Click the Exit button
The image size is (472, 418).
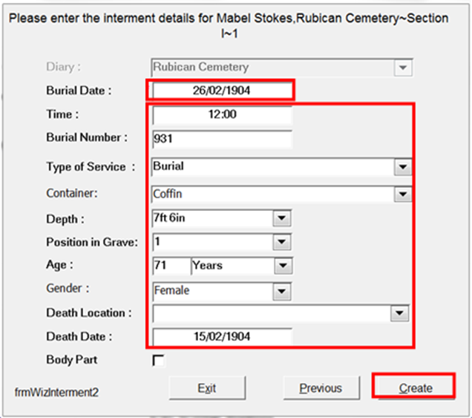(x=207, y=388)
